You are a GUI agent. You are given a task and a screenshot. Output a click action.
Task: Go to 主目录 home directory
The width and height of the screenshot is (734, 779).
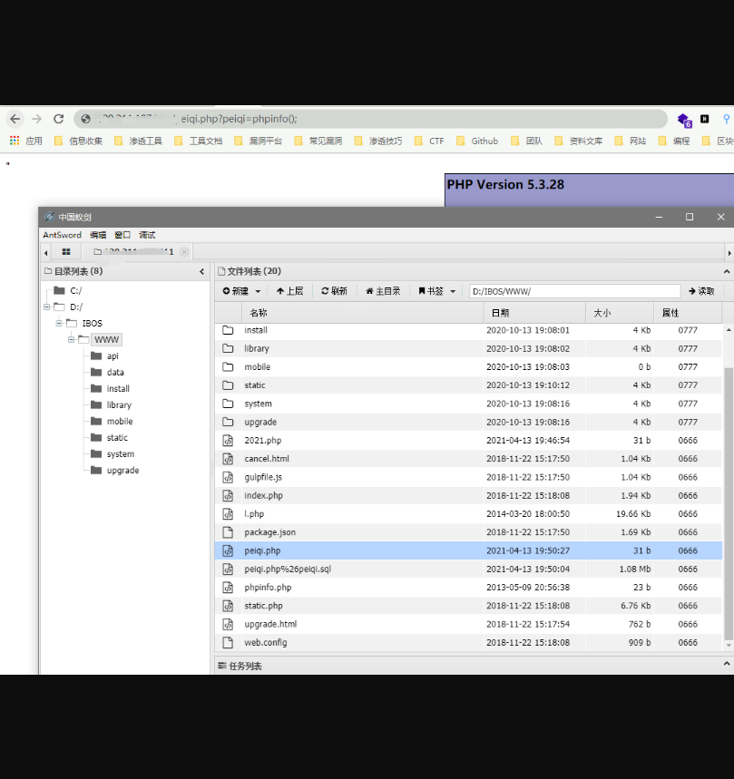coord(382,291)
